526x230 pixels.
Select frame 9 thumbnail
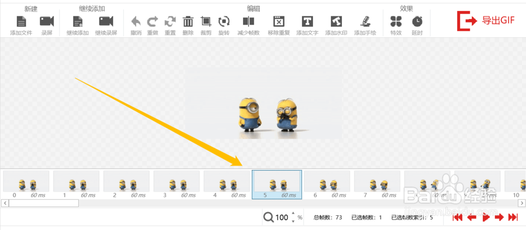(478, 181)
